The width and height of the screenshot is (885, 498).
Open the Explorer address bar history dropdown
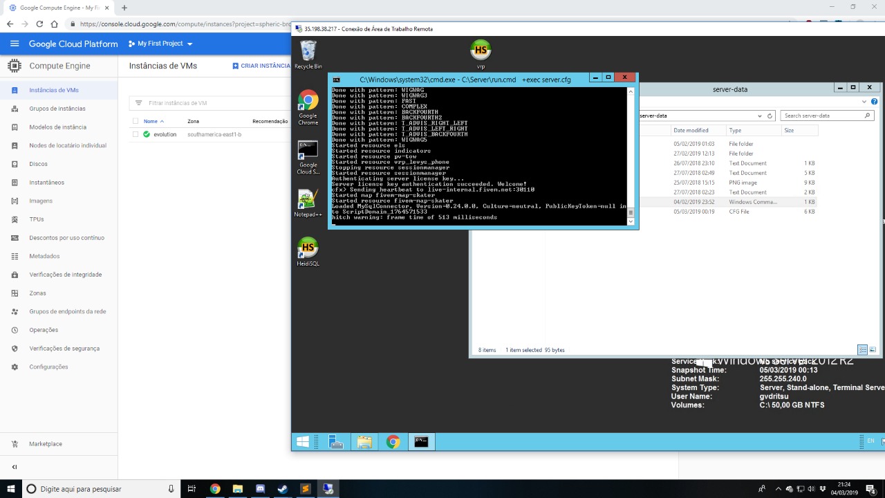tap(759, 116)
